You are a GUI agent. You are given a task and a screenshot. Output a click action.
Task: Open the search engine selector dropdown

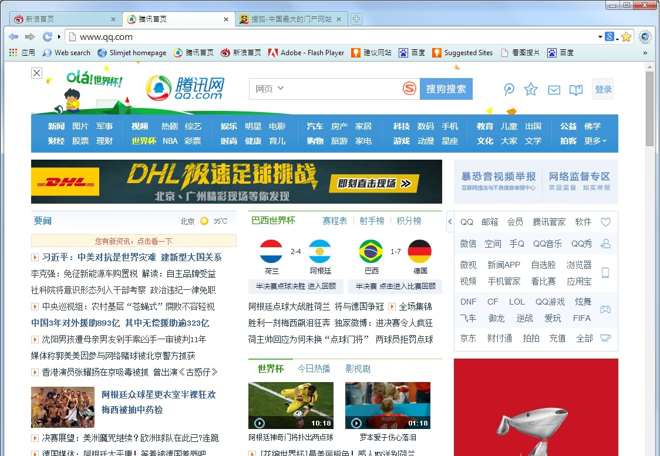611,37
